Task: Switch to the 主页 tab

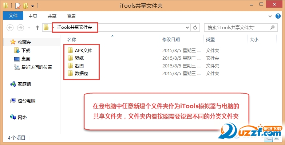Action: [x=33, y=16]
